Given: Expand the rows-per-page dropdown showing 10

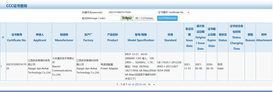Looking at the screenshot, I should click(x=151, y=84).
